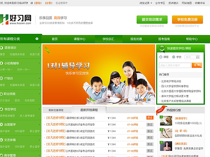
Task: Click the orange 搜索 search button
Action: (x=197, y=65)
